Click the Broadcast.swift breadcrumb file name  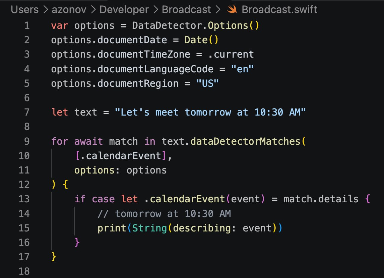coord(279,9)
